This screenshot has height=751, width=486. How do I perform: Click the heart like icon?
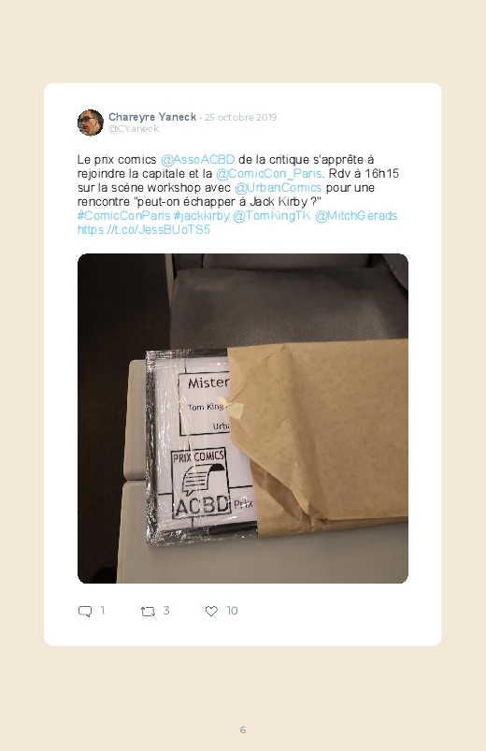tap(211, 611)
